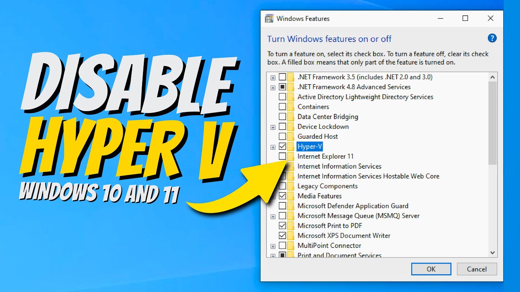Enable the .NET Framework 3.5 checkbox
The height and width of the screenshot is (292, 520).
[x=282, y=77]
